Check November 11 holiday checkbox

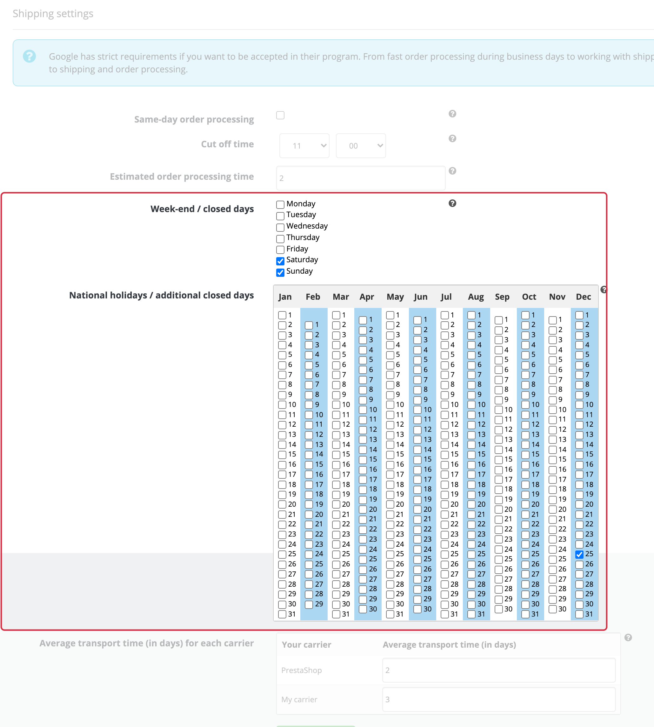pos(553,420)
